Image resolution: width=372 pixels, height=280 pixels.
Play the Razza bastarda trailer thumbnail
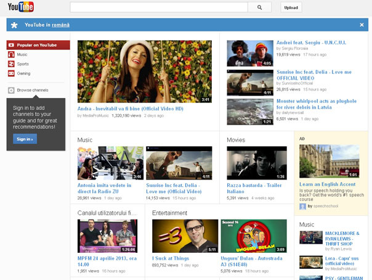pos(257,163)
